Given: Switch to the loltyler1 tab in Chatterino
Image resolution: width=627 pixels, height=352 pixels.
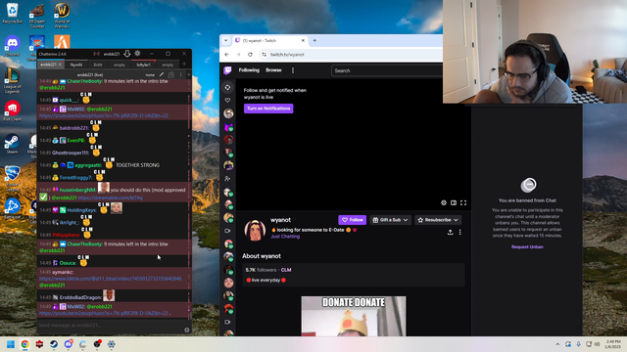Looking at the screenshot, I should coord(144,65).
